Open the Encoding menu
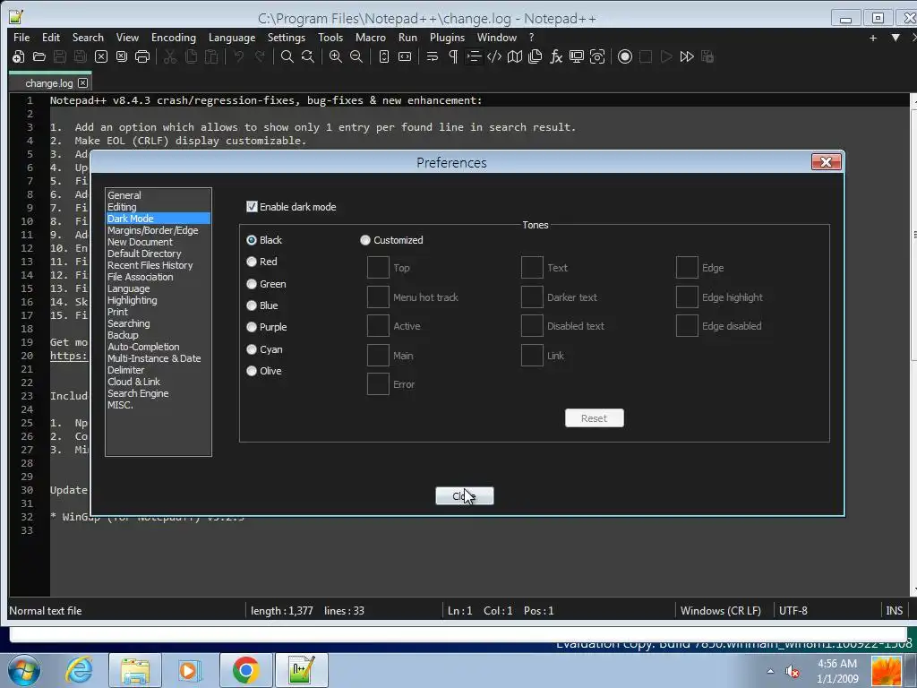 click(174, 38)
